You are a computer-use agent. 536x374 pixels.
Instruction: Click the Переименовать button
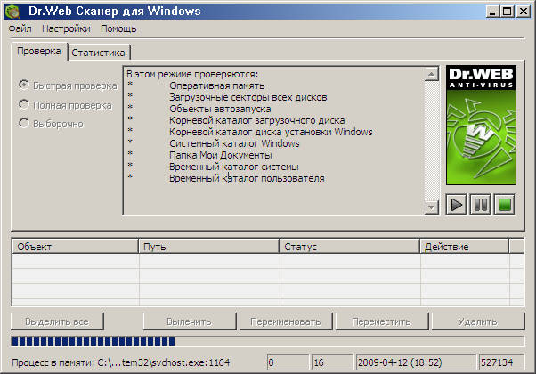click(286, 321)
